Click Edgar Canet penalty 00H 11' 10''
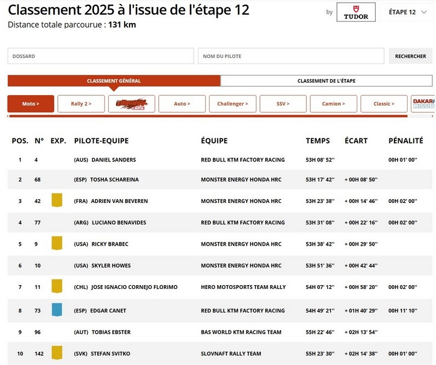The width and height of the screenshot is (436, 365). tap(403, 310)
